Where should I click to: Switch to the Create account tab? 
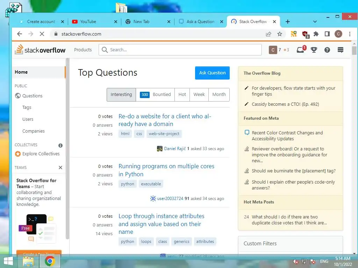click(41, 22)
